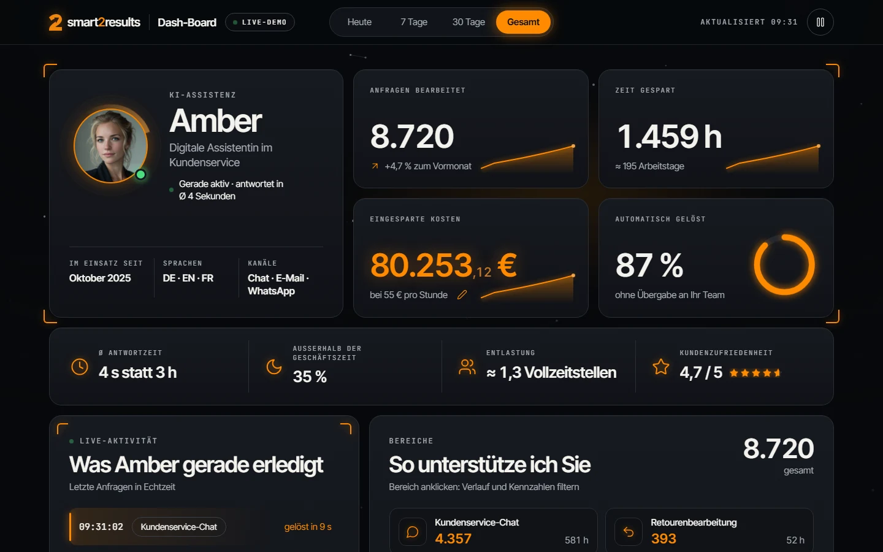Click the upward trend arrow beside +4,7 %
The image size is (883, 552).
pos(375,166)
